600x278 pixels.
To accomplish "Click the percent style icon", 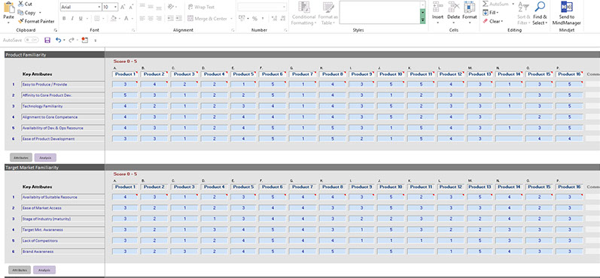I will tap(254, 18).
